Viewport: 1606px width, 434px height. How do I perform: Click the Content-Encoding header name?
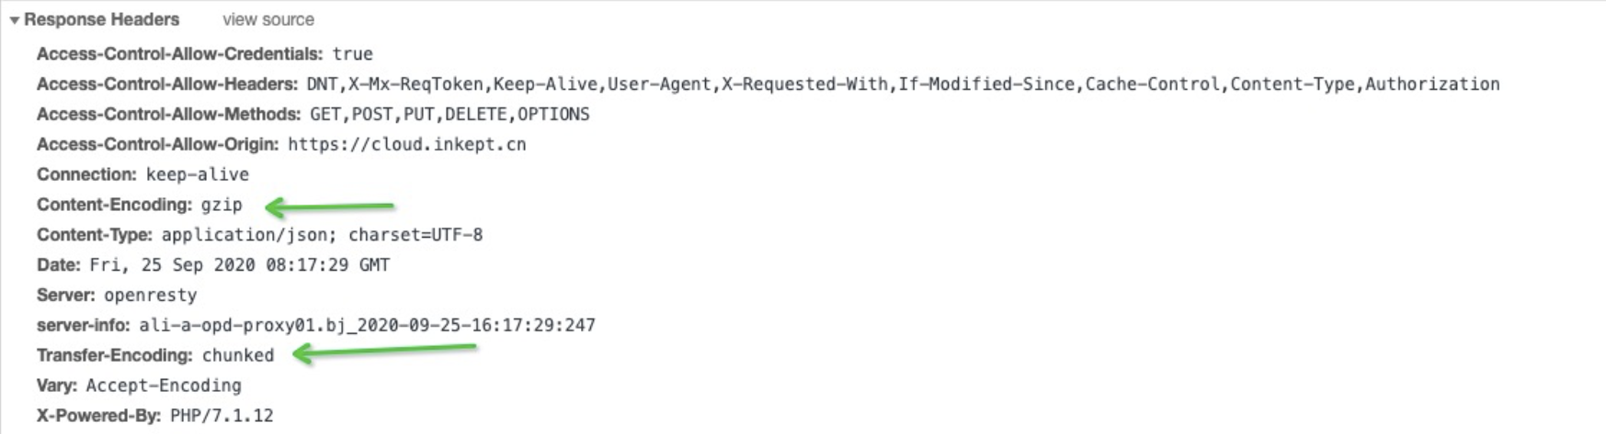click(114, 205)
